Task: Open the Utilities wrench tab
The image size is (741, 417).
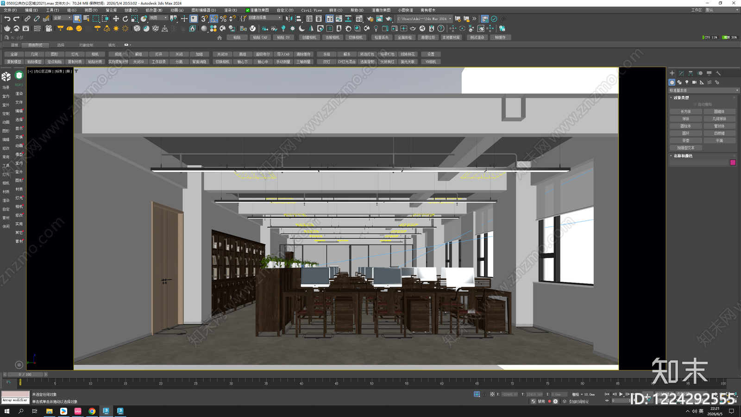Action: [x=718, y=73]
